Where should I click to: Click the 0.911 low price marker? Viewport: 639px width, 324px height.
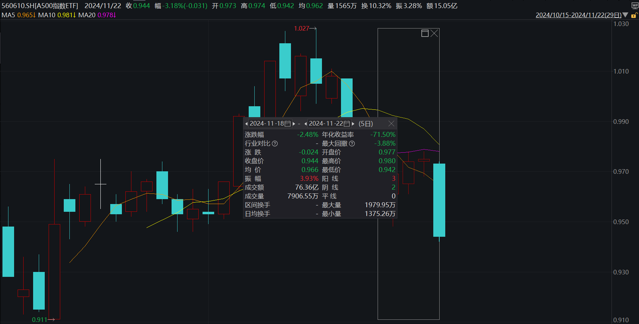pos(40,319)
